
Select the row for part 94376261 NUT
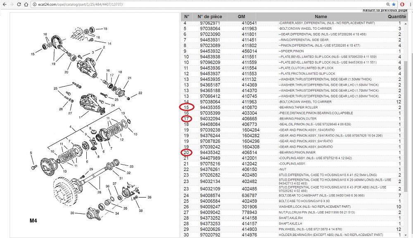click(289, 169)
